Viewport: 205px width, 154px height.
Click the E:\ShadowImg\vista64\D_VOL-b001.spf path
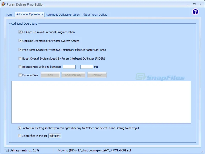pos(105,150)
